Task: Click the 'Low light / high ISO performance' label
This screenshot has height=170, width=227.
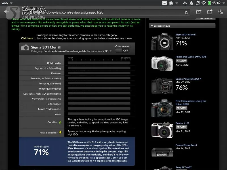Action: 42,94
